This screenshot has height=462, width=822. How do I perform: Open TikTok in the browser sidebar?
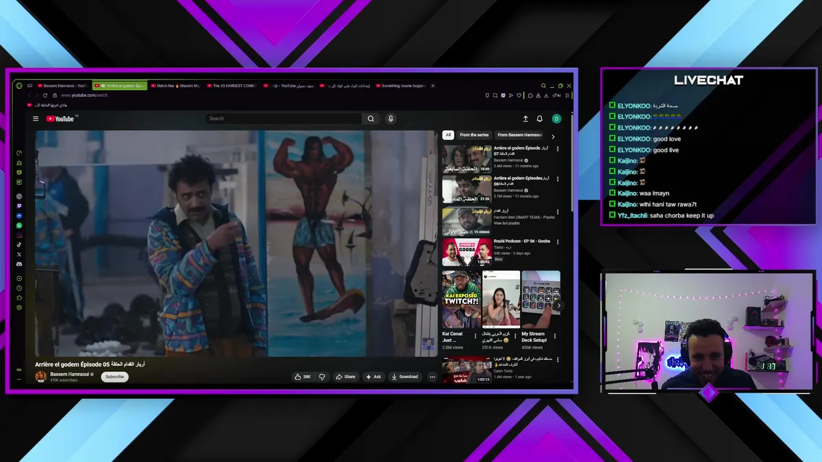[19, 244]
